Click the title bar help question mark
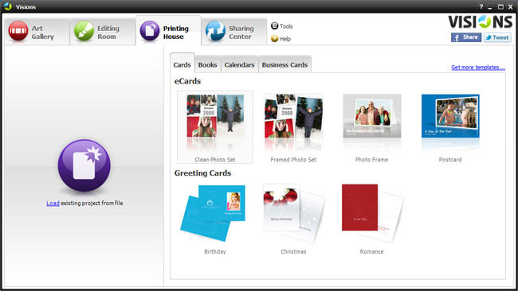This screenshot has height=291, width=518. pos(481,6)
